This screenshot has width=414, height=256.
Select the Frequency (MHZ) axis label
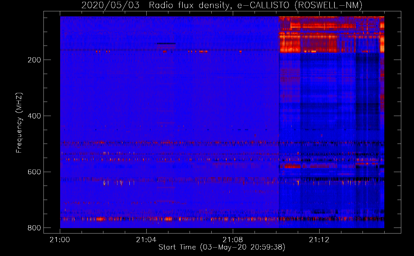(19, 123)
